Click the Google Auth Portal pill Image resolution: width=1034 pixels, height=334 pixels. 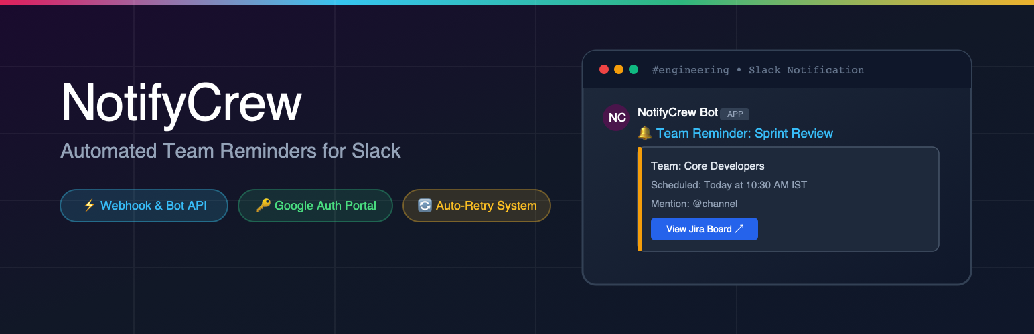(x=315, y=206)
